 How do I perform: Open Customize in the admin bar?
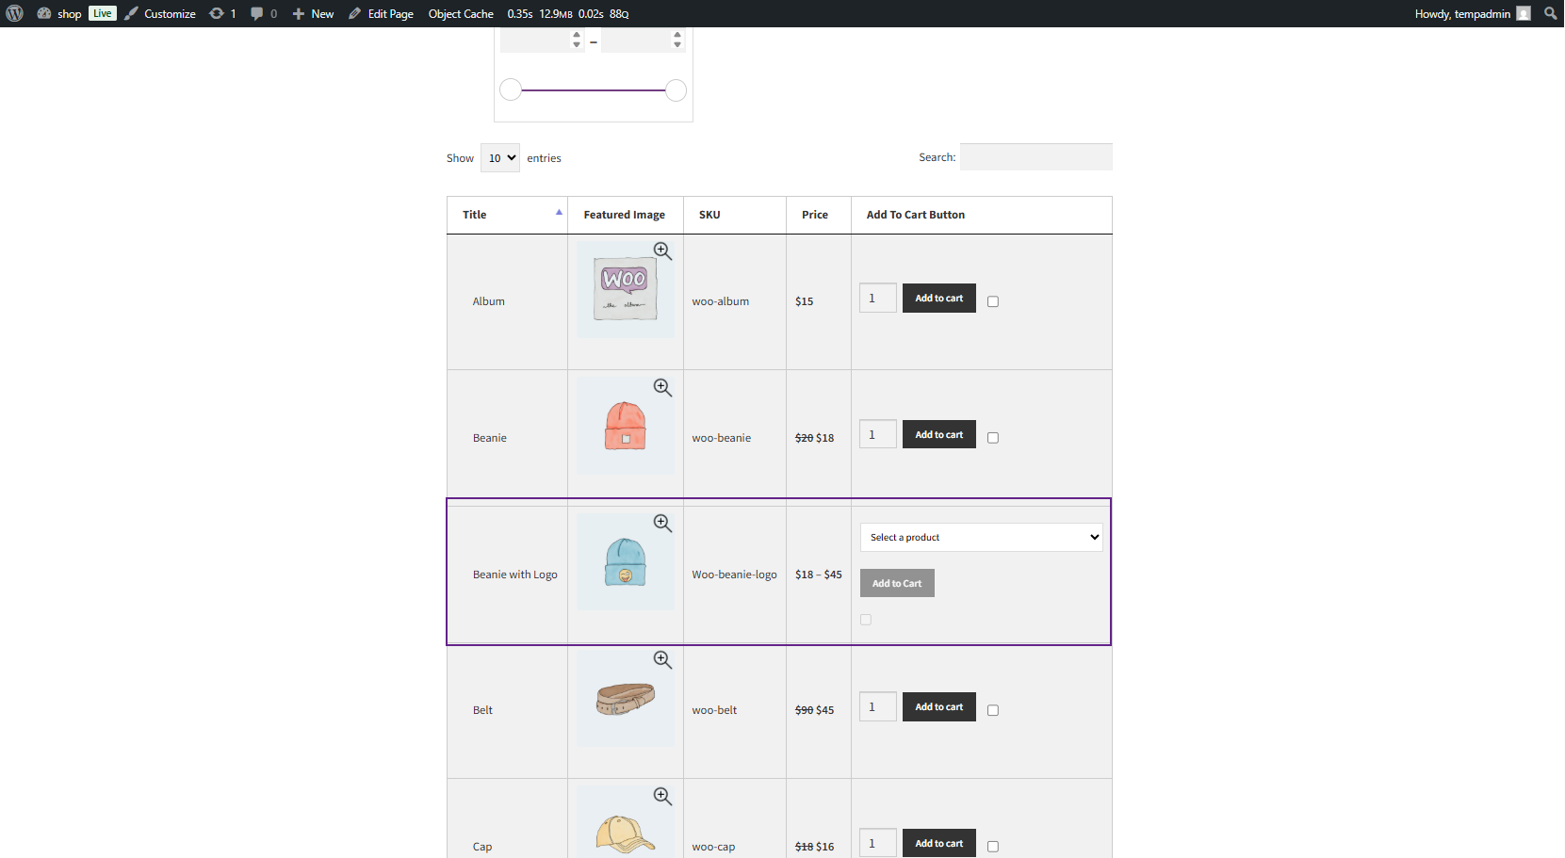(x=160, y=13)
